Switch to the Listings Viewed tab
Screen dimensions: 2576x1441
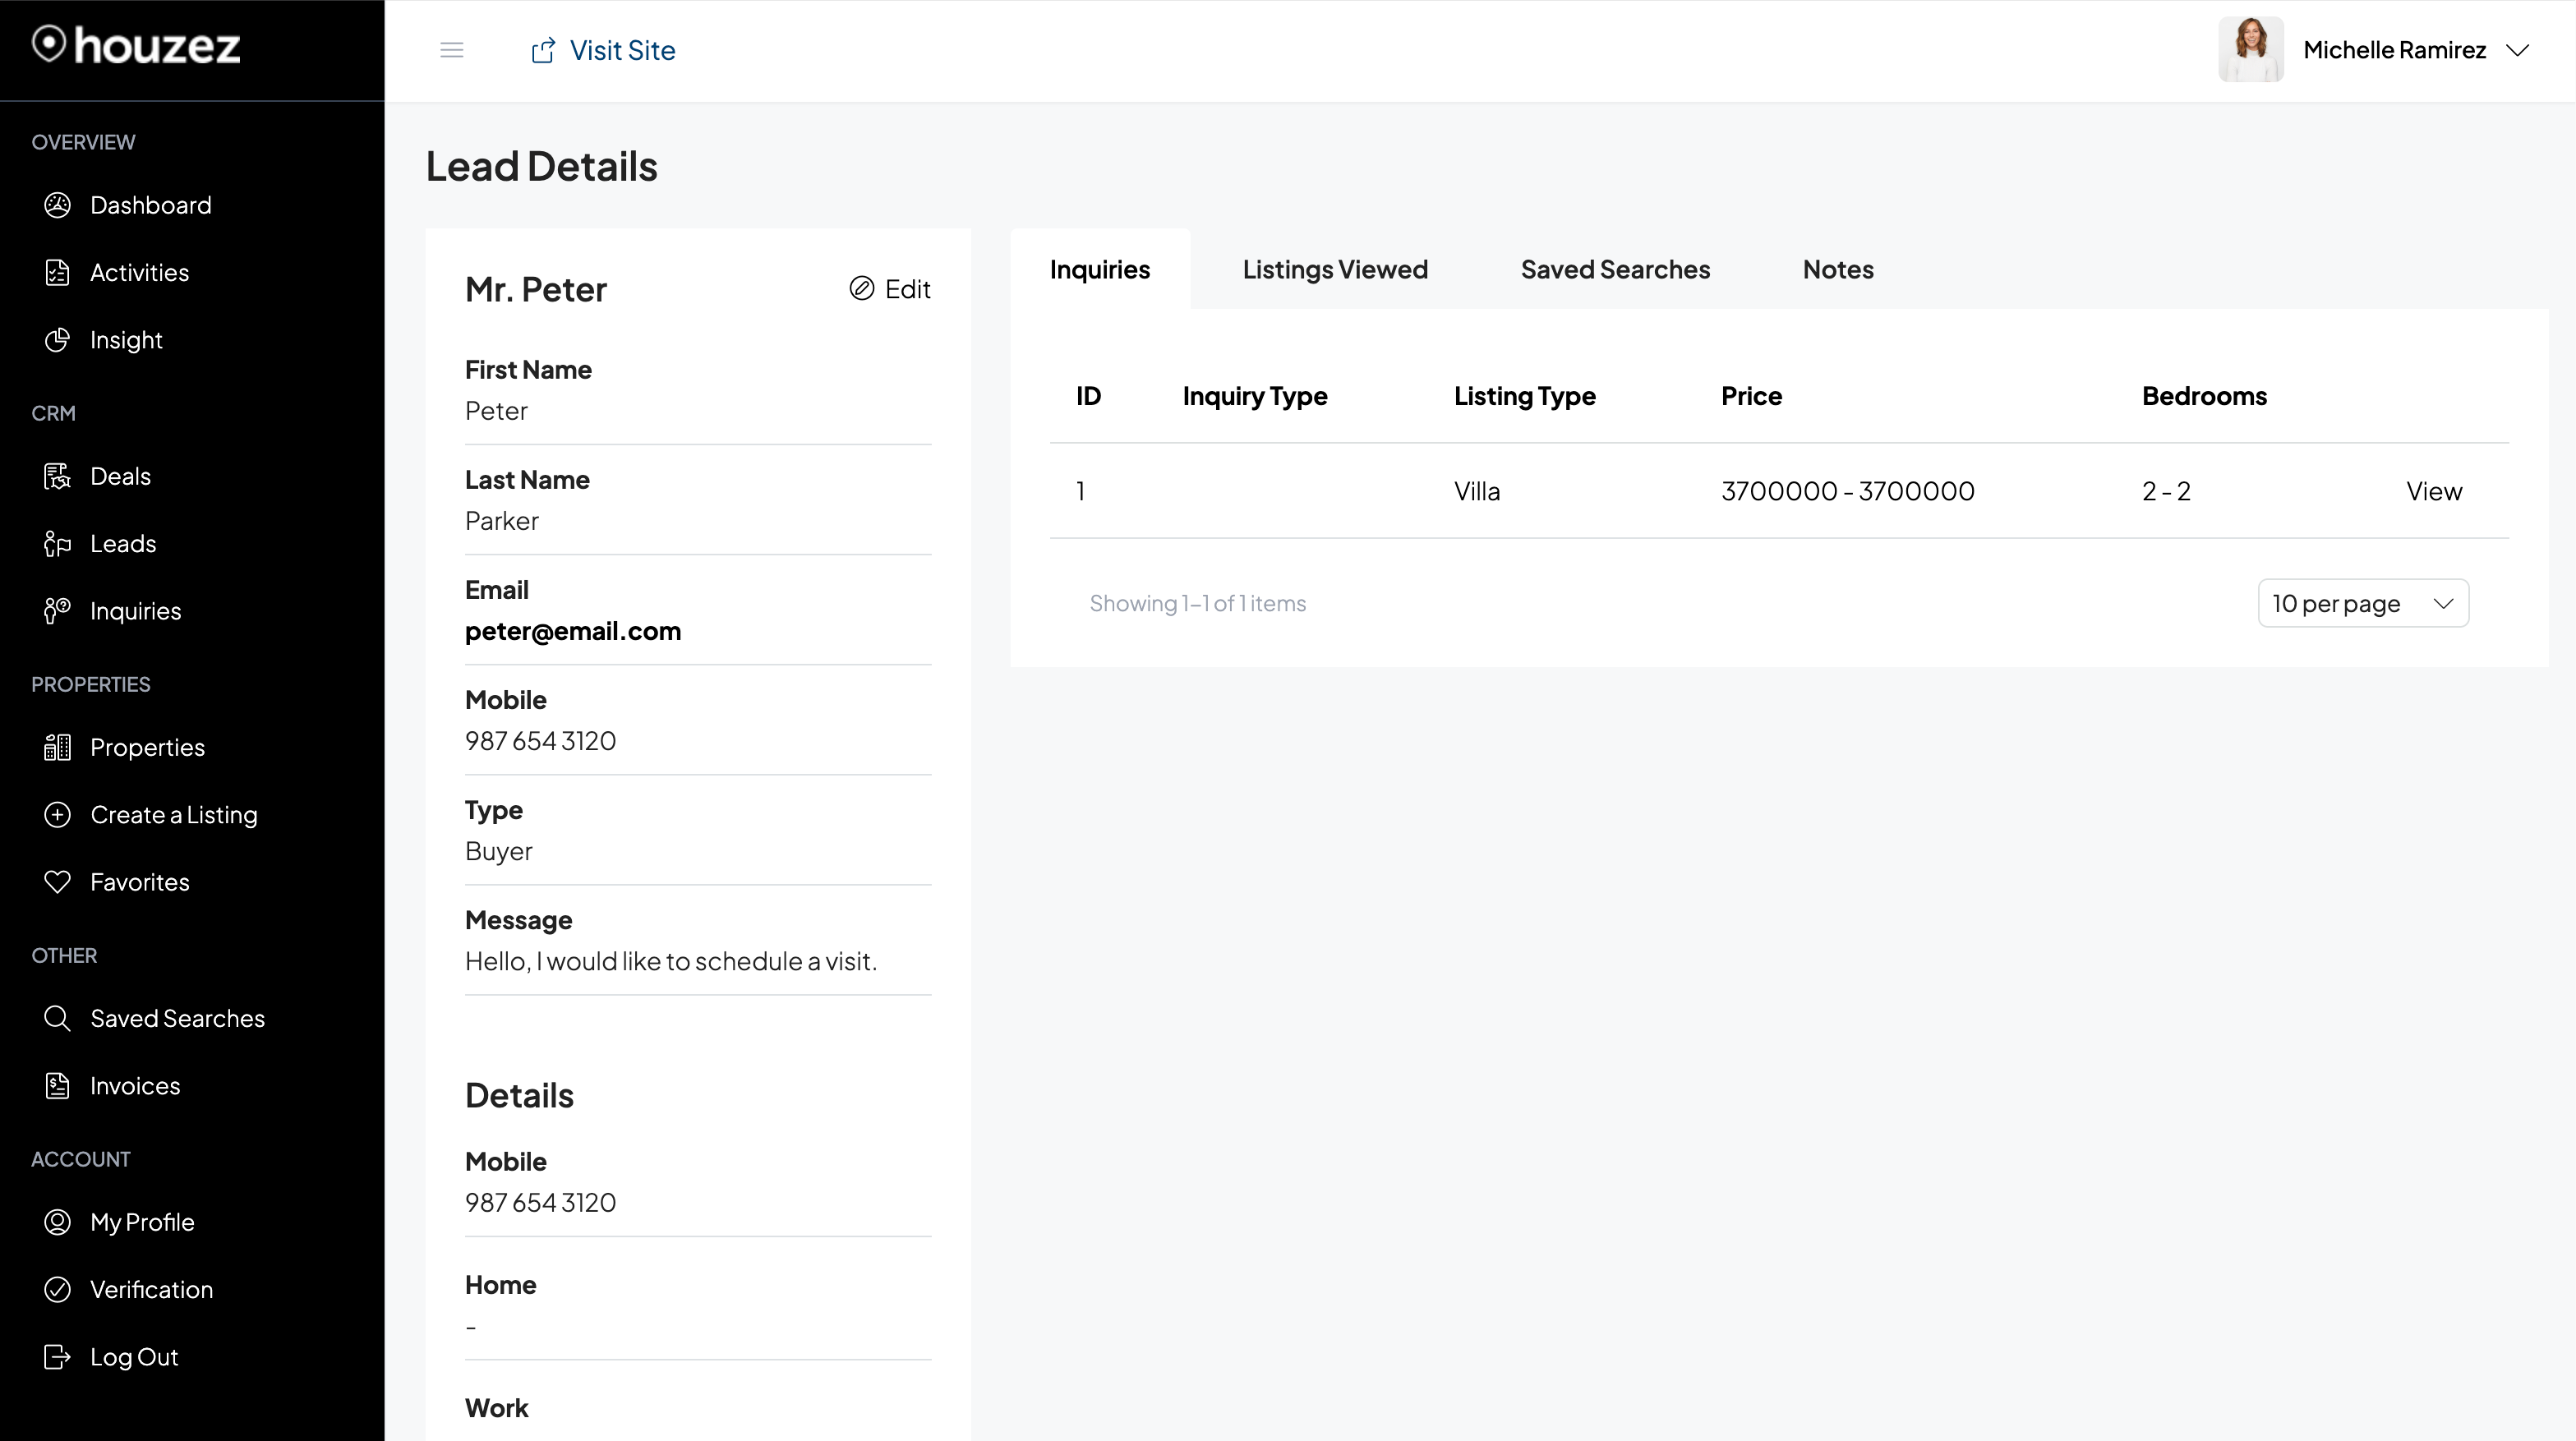click(1335, 269)
